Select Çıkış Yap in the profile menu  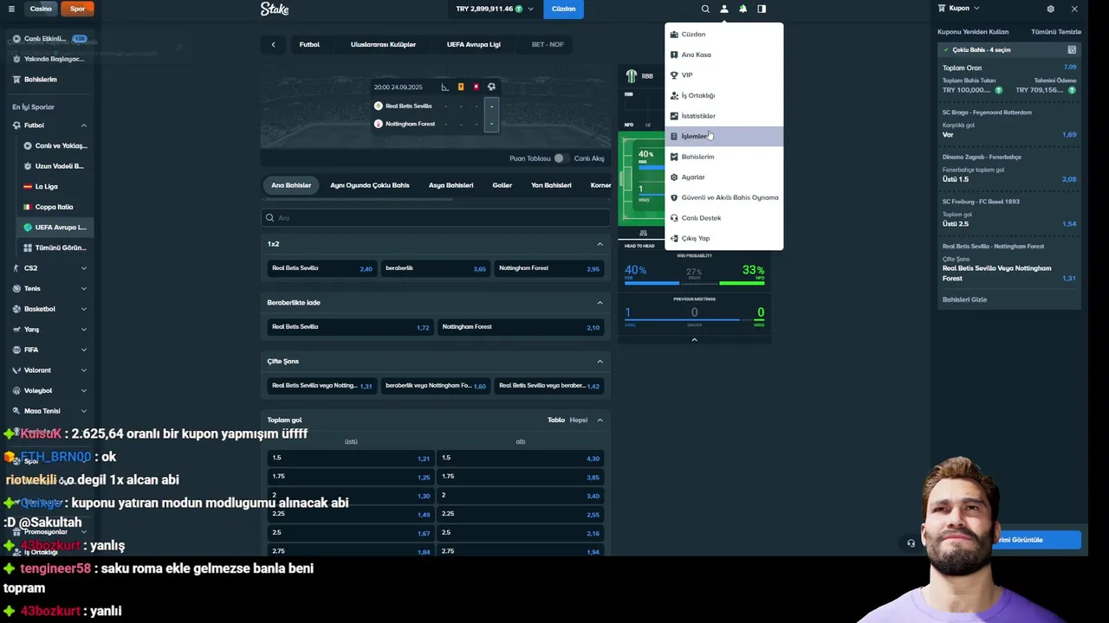(723, 239)
